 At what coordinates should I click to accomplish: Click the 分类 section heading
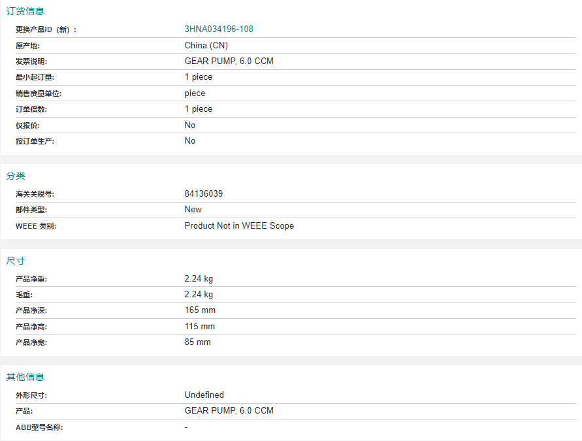[x=16, y=176]
